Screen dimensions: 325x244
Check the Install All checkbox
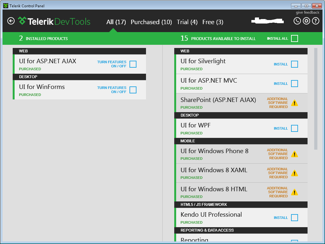tap(295, 38)
